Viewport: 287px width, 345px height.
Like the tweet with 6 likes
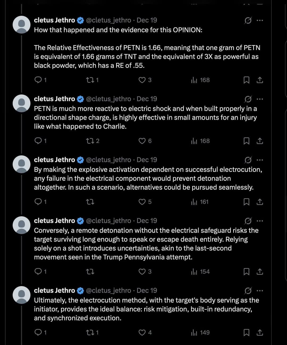coord(145,141)
